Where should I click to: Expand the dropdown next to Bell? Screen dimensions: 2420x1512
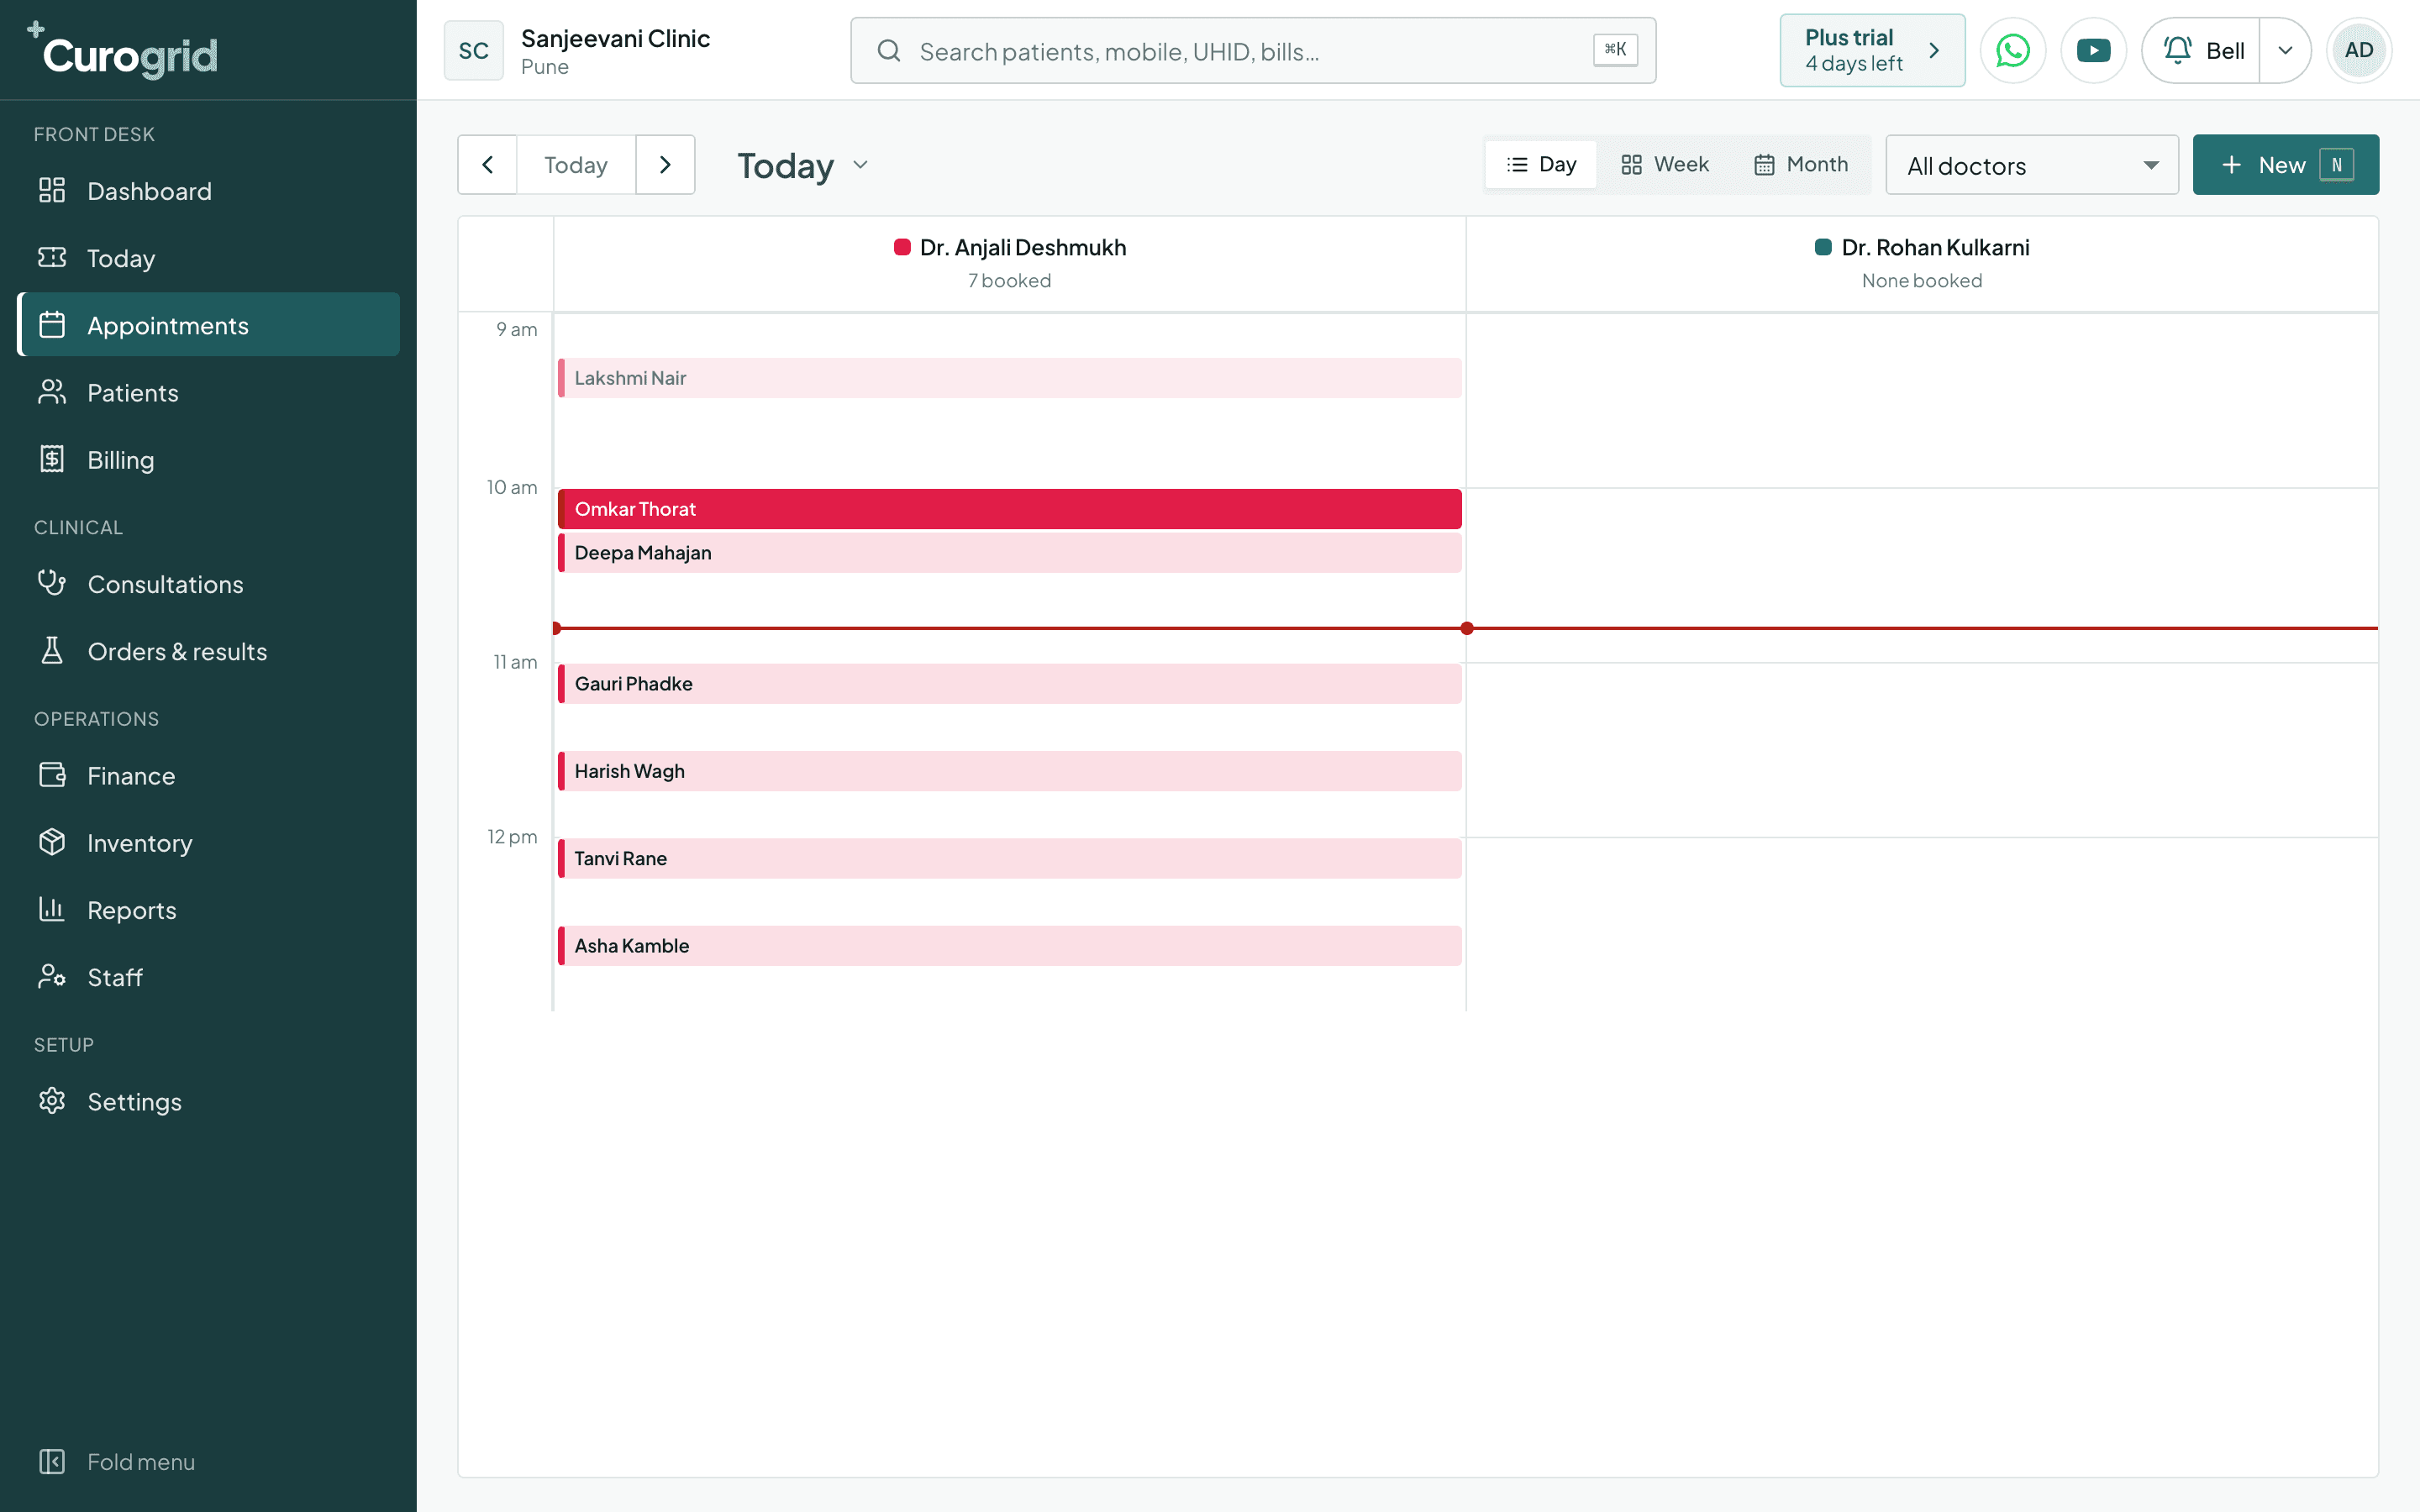pos(2285,50)
